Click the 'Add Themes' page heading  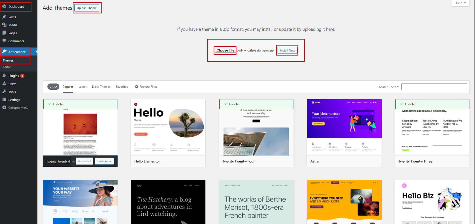point(57,8)
